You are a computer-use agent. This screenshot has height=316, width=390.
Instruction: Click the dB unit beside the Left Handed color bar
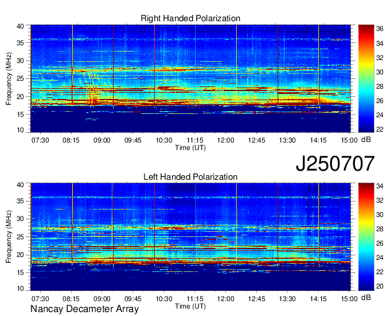coord(366,297)
